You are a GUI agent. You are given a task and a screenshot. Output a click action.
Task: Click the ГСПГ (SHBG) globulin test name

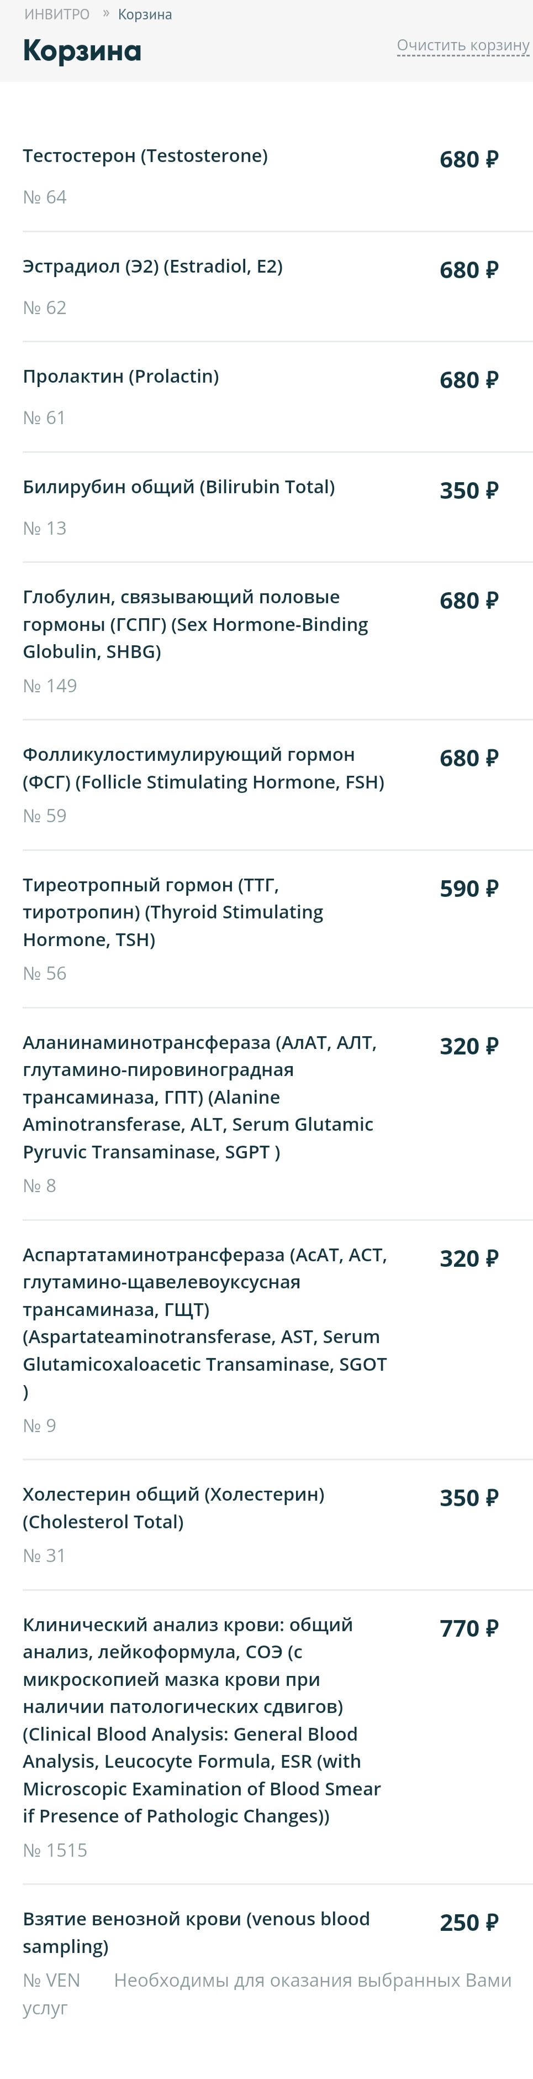point(195,624)
